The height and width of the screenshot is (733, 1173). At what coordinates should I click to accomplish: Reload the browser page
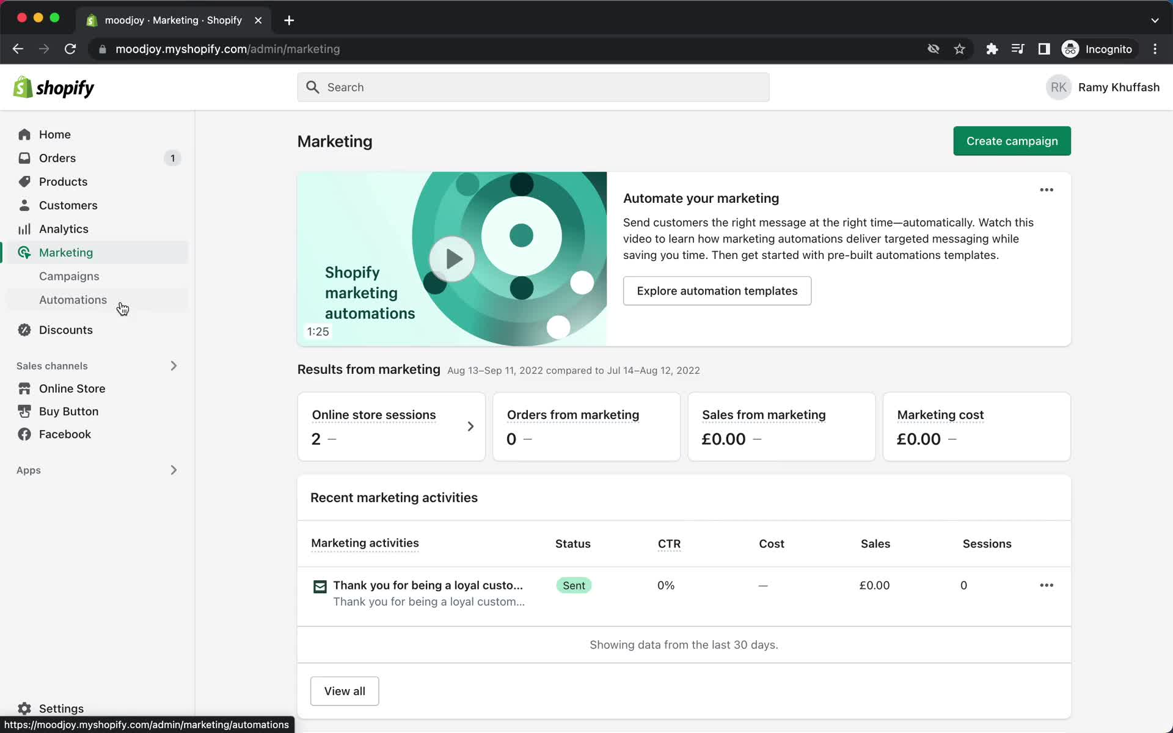pyautogui.click(x=70, y=49)
